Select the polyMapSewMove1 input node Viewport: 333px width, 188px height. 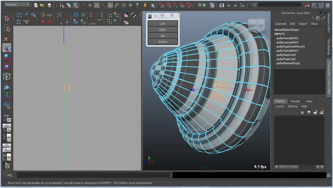pyautogui.click(x=291, y=46)
